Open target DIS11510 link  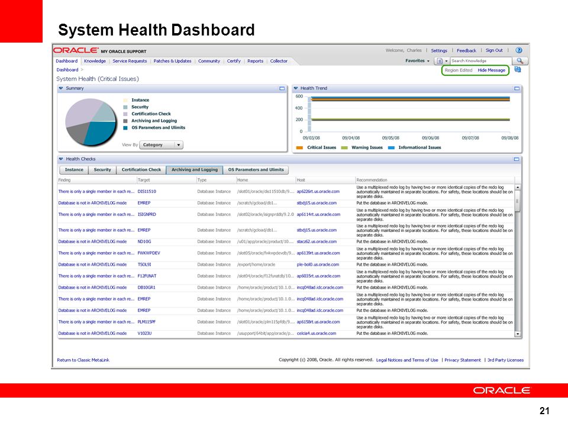pyautogui.click(x=147, y=192)
